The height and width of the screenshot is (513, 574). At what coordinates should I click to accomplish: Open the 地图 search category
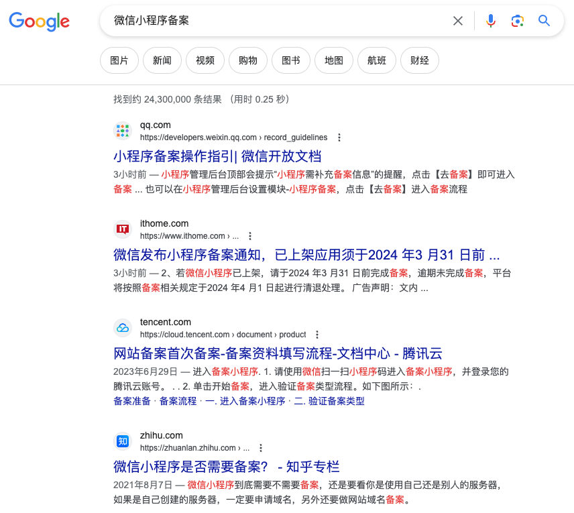click(333, 60)
